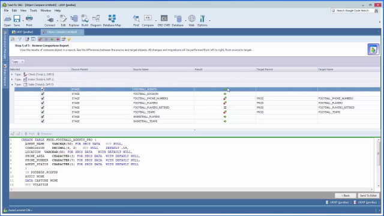Open the View menu

[23, 11]
